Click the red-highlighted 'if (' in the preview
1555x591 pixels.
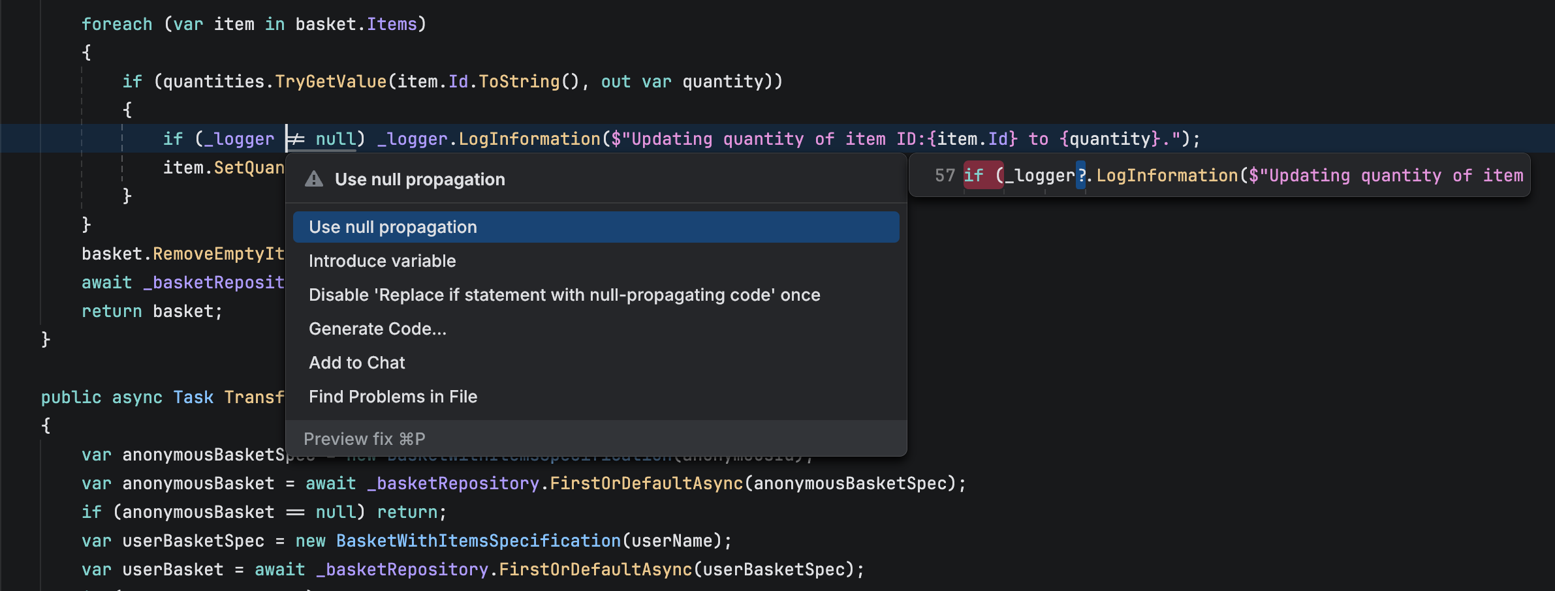pos(982,175)
